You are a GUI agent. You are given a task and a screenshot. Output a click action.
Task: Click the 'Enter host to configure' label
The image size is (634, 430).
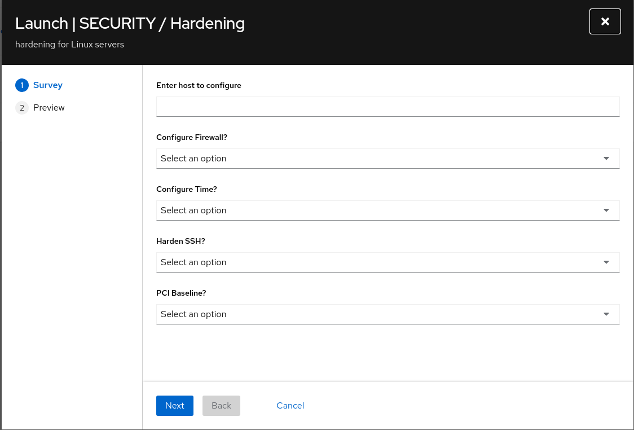click(x=199, y=86)
